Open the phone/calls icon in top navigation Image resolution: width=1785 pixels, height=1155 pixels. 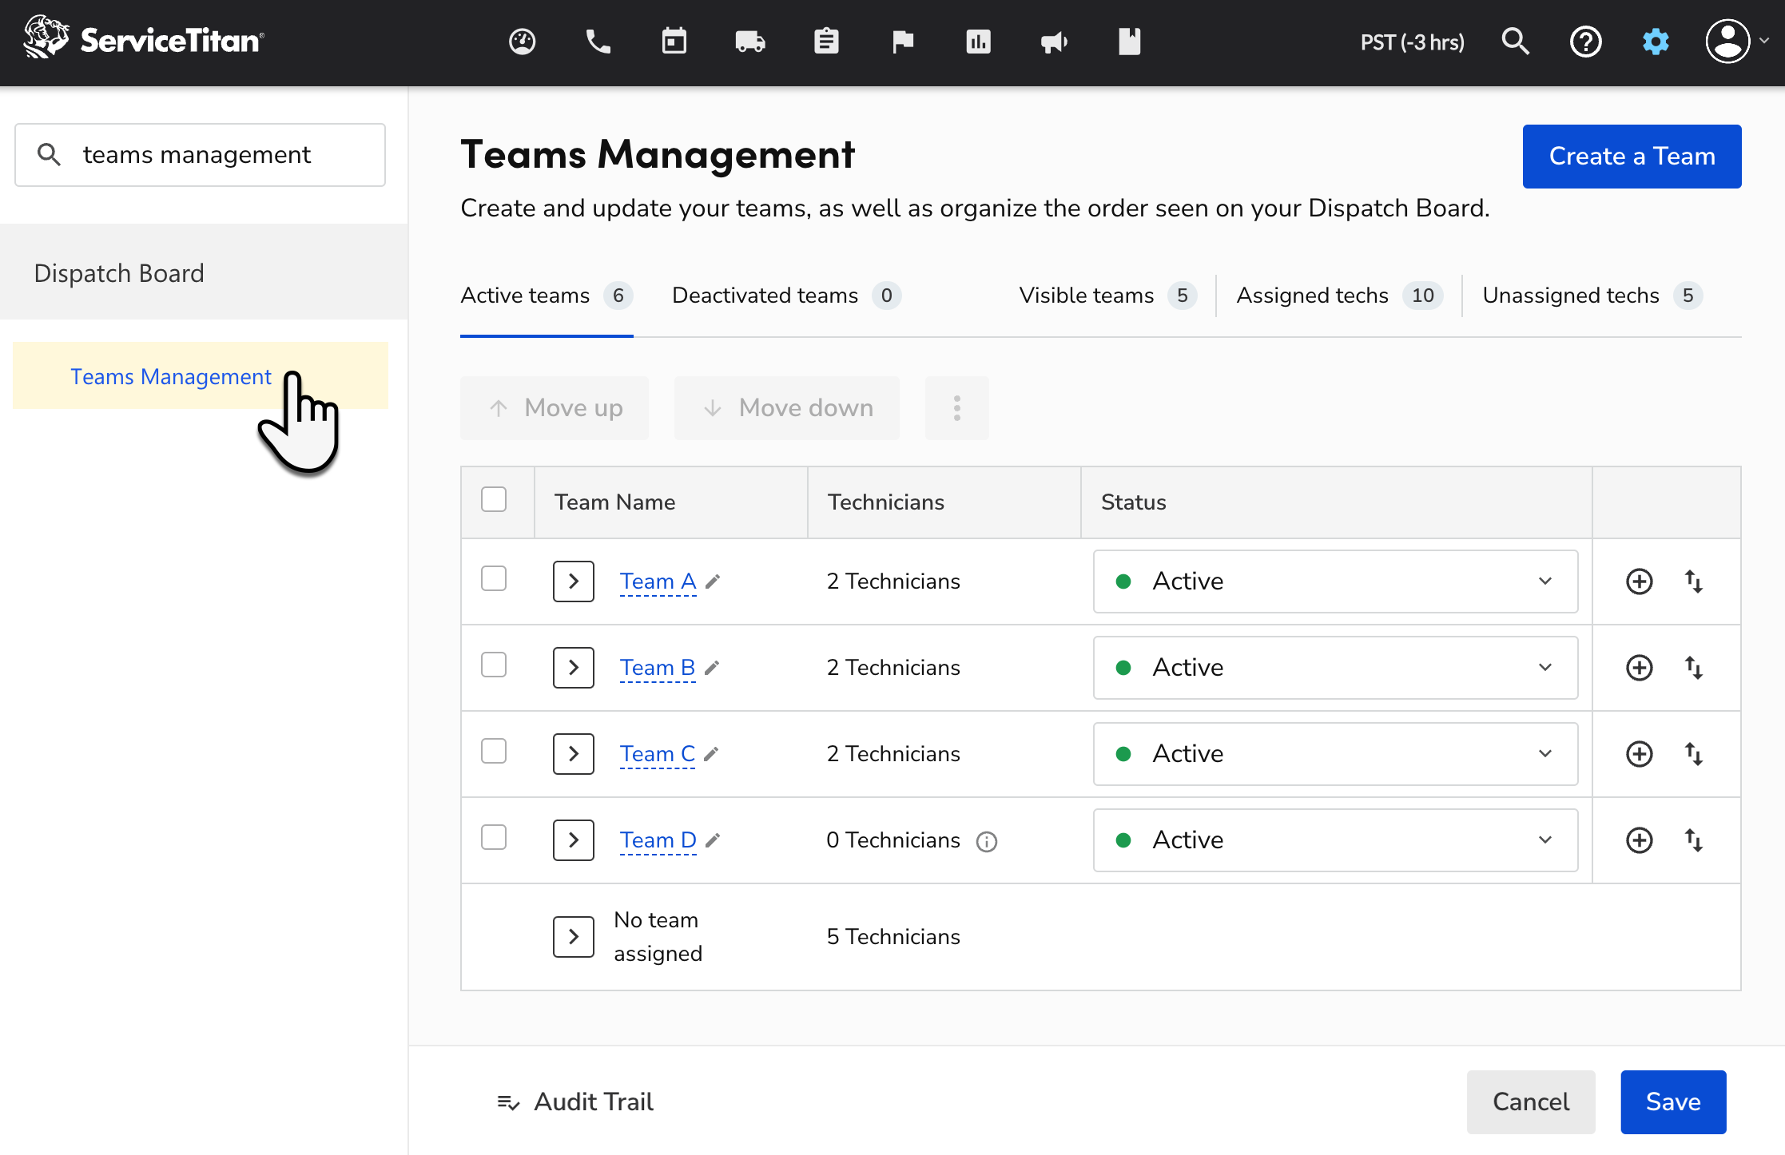click(x=598, y=42)
